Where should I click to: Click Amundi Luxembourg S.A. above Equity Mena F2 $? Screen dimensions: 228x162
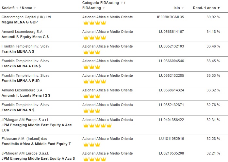(x=23, y=90)
